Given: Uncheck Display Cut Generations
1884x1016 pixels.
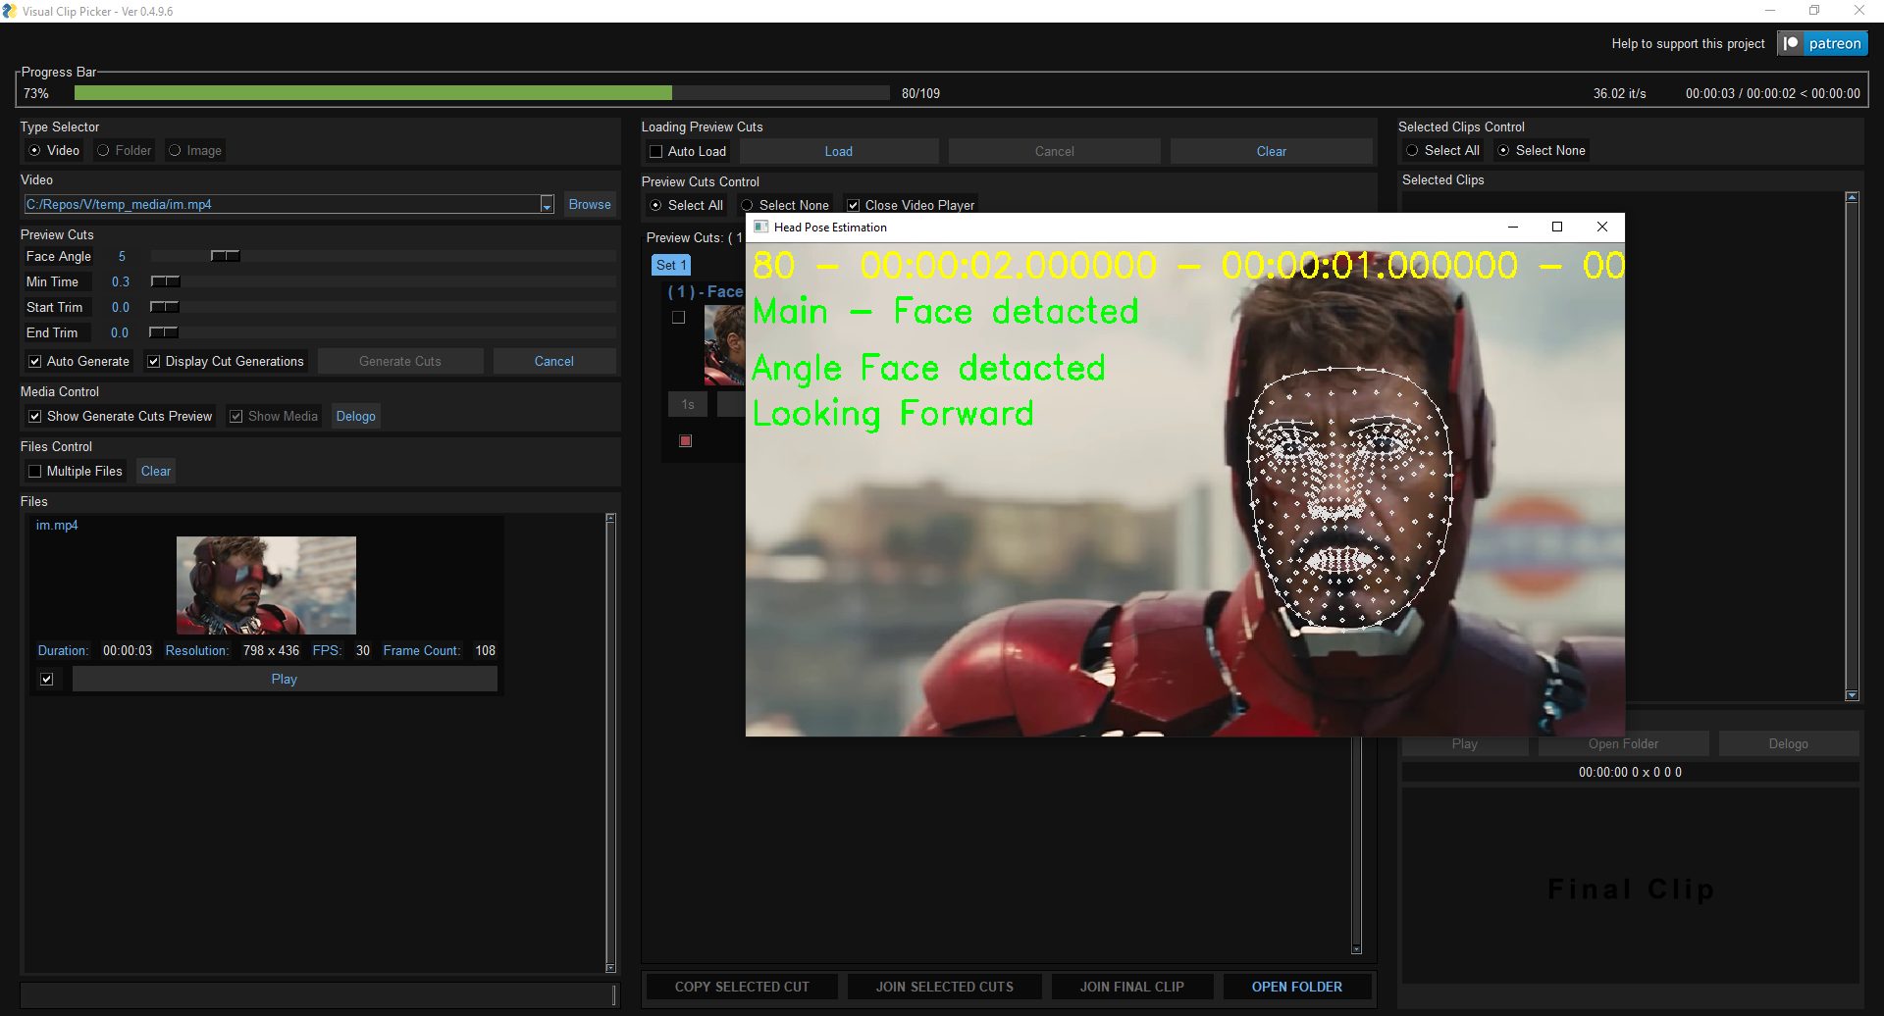Looking at the screenshot, I should tap(154, 361).
